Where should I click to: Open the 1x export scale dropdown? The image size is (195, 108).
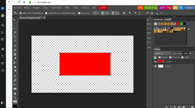[x=96, y=13]
